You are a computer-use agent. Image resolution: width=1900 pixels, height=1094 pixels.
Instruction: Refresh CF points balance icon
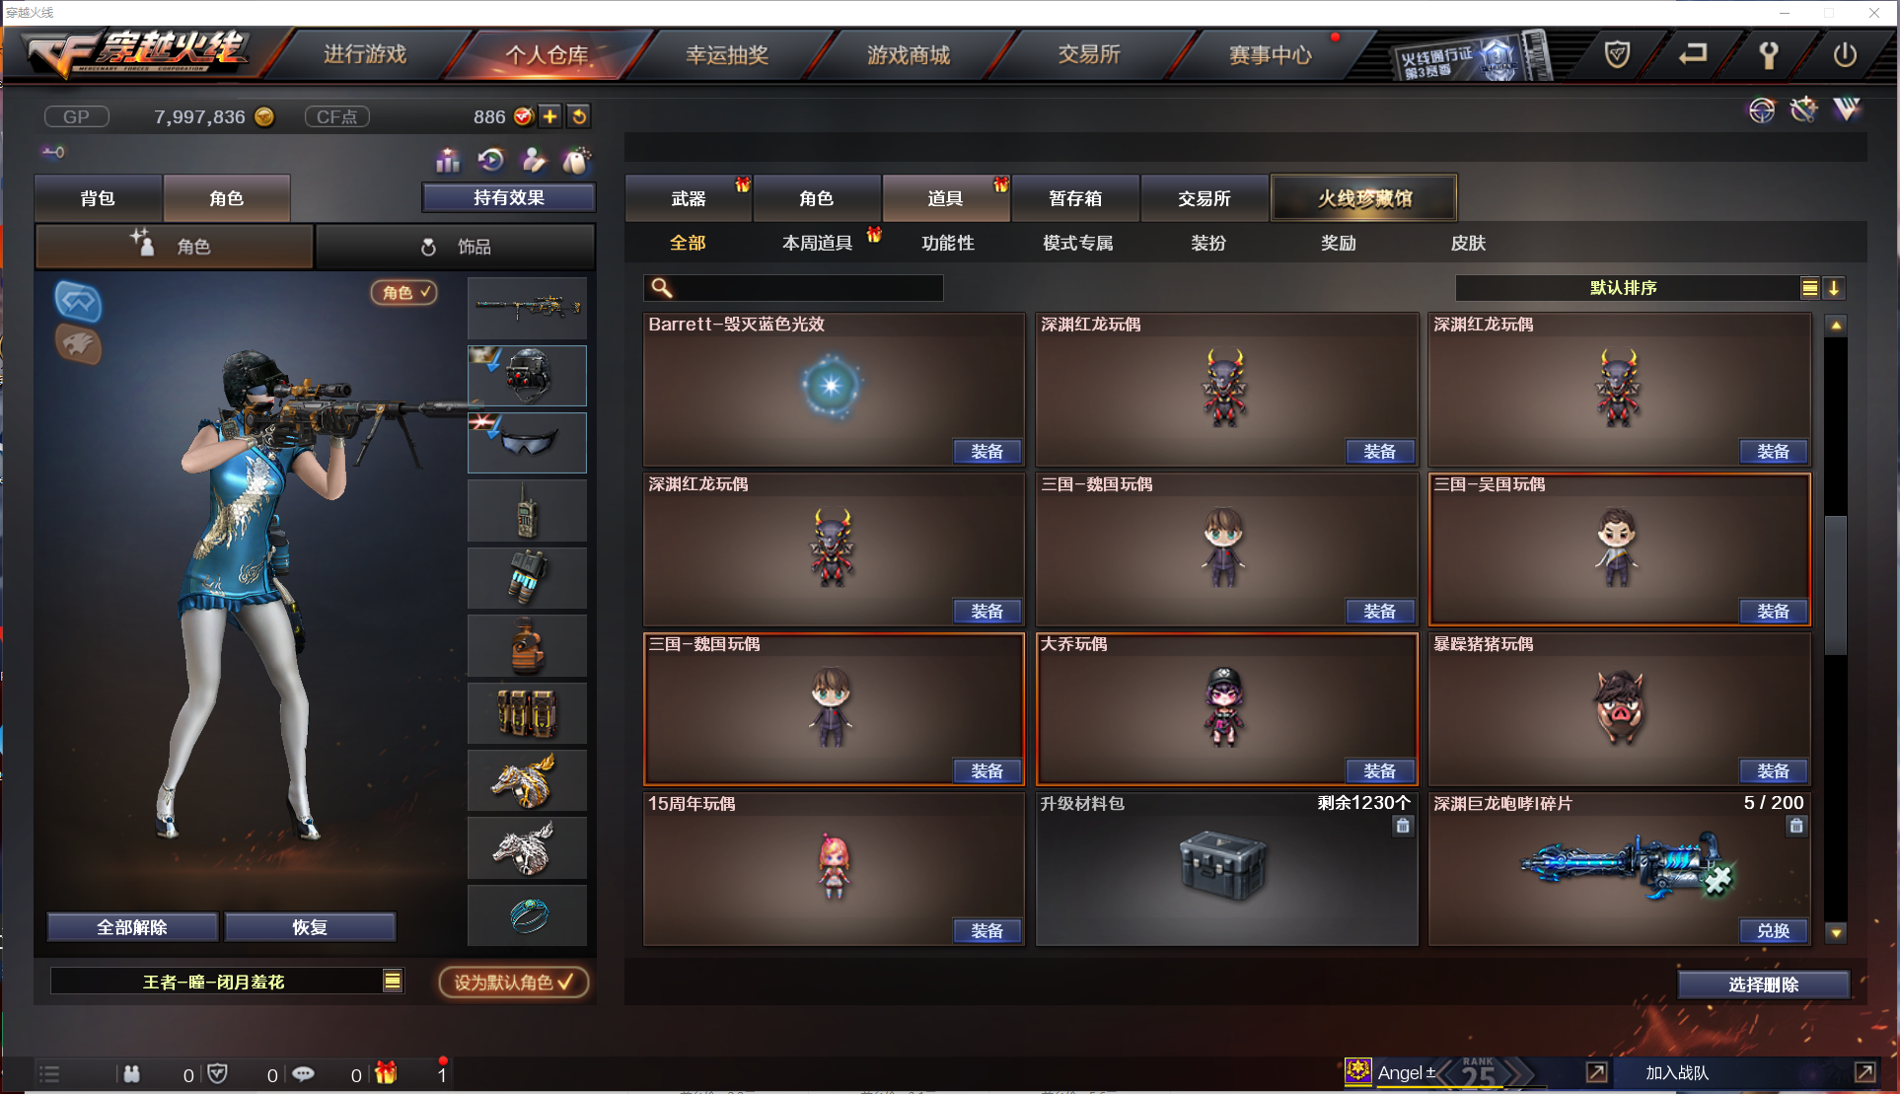579,116
